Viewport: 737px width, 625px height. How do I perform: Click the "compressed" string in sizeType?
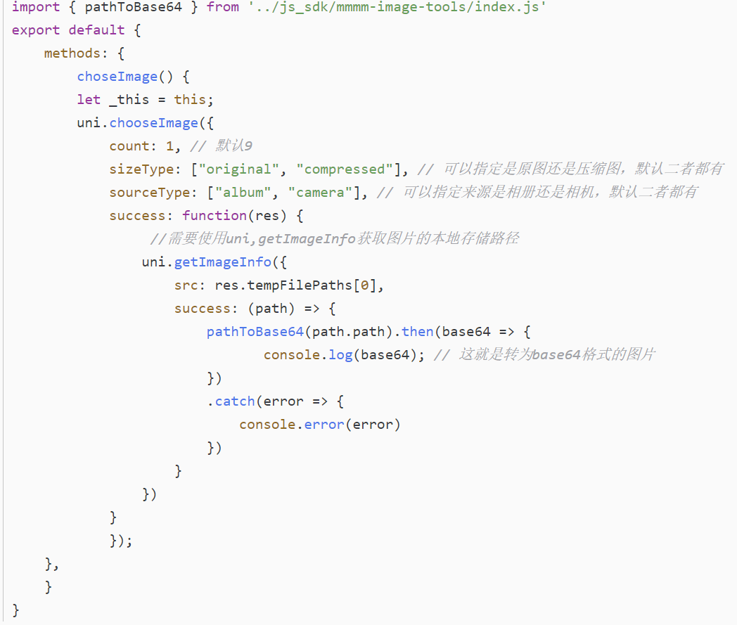(x=344, y=169)
